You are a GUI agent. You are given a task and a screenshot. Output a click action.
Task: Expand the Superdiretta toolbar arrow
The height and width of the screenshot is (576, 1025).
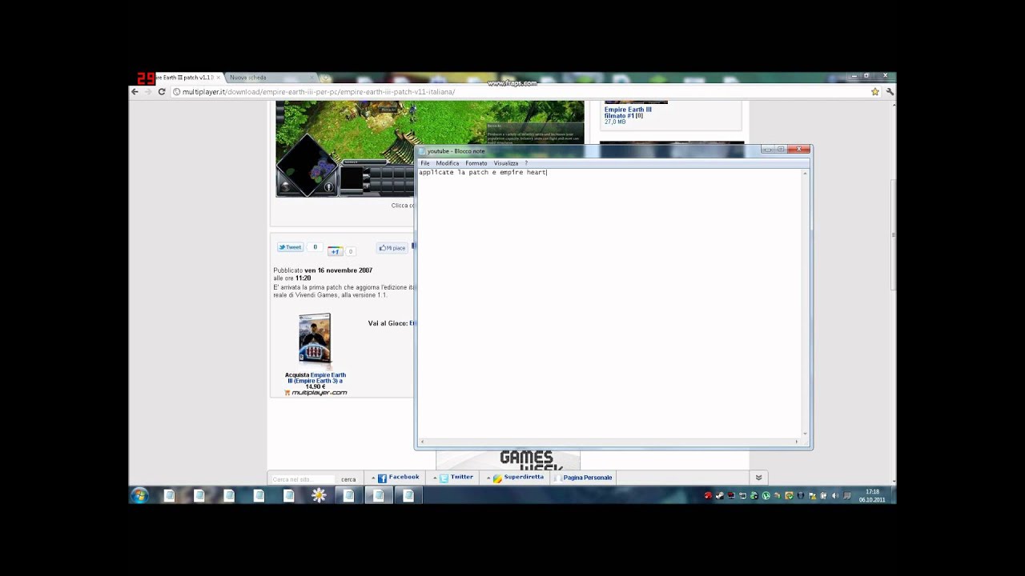(488, 478)
